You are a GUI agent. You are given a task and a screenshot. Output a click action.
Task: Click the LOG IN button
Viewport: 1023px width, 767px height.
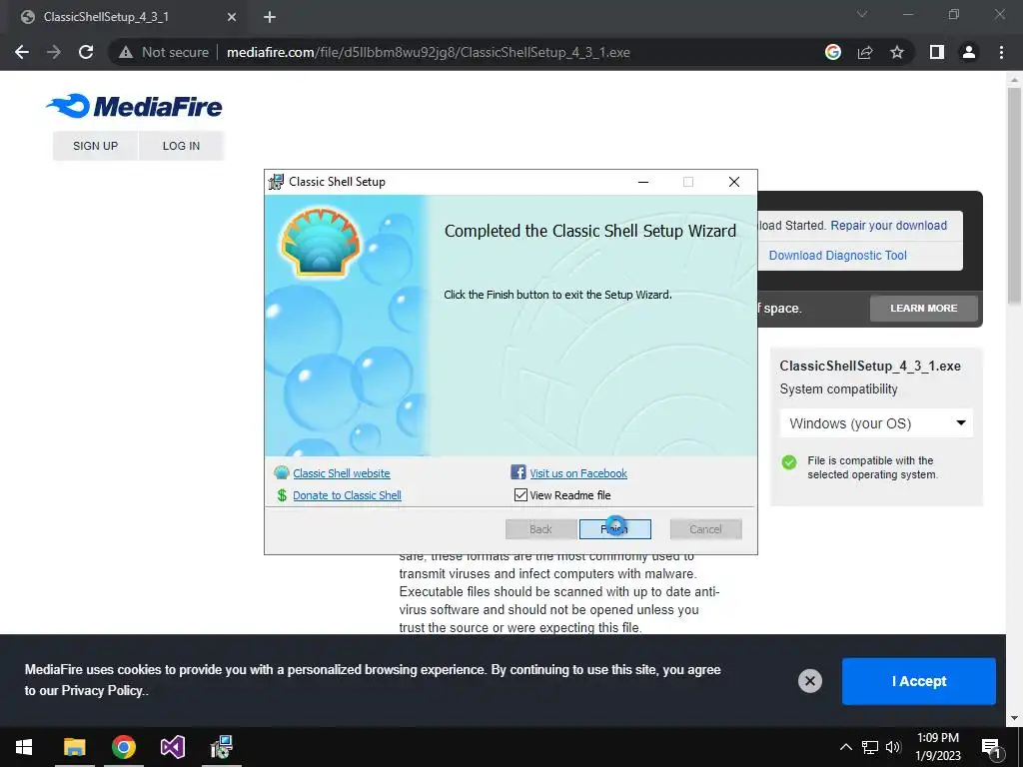(182, 146)
